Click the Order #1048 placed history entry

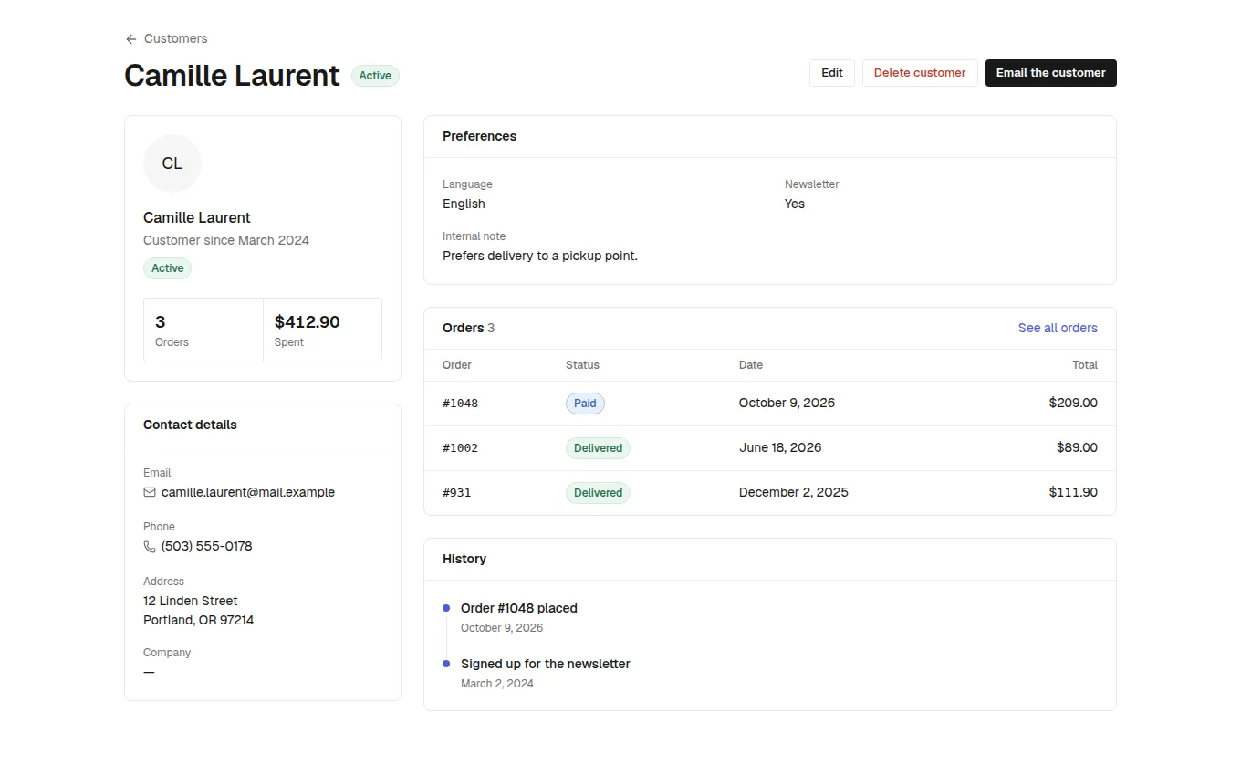pos(519,608)
